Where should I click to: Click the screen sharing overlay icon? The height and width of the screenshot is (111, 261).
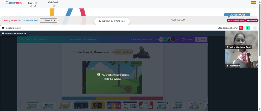pyautogui.click(x=99, y=75)
